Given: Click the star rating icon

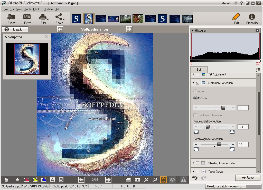Looking at the screenshot, I should point(17,180).
